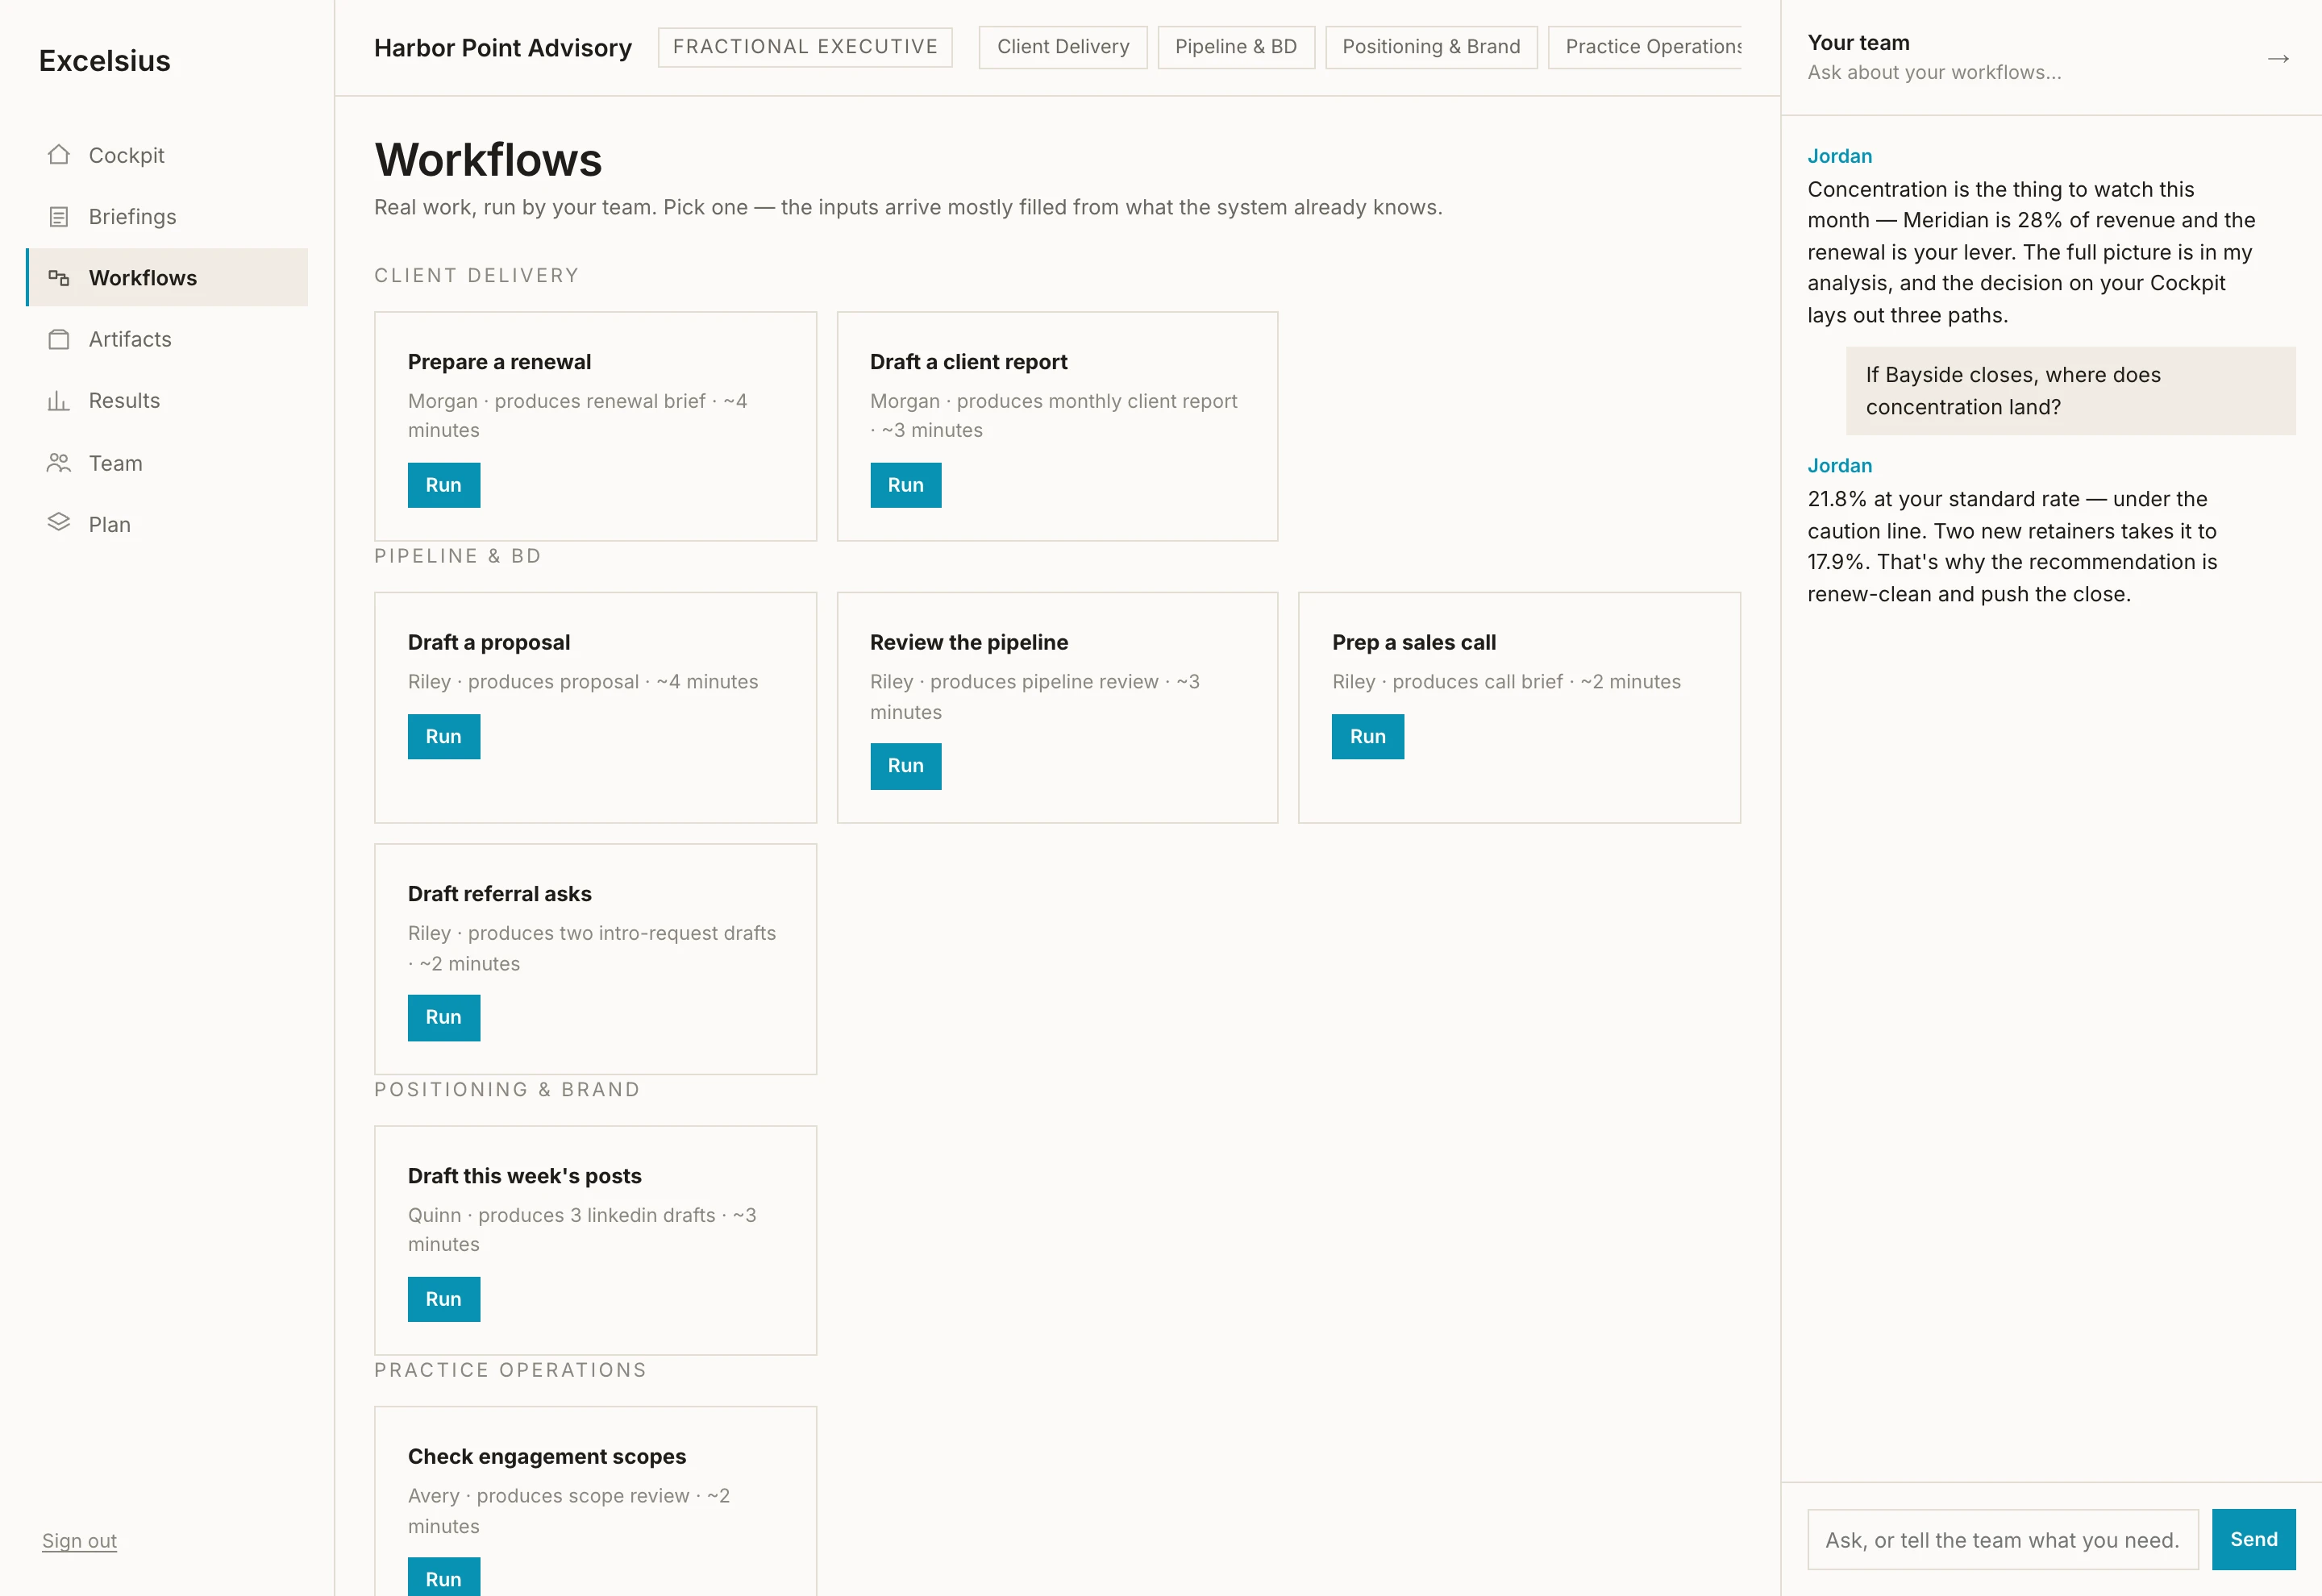Click first Jordan name in chat
Screen dimensions: 2322x1596
[1839, 156]
